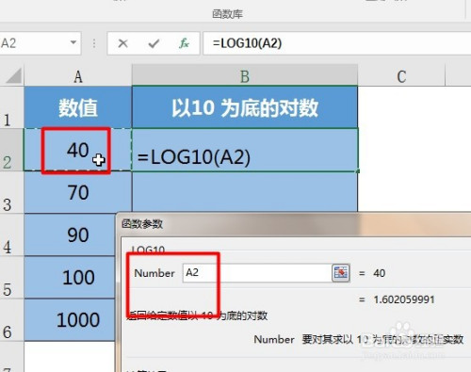The height and width of the screenshot is (372, 471).
Task: Click into the formula bar with =LOG10(A2)
Action: pos(337,43)
